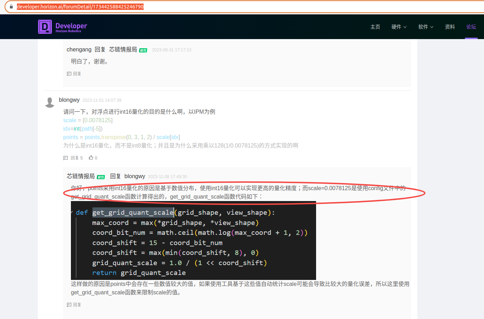Click the code snippet image
The width and height of the screenshot is (484, 319).
point(193,241)
